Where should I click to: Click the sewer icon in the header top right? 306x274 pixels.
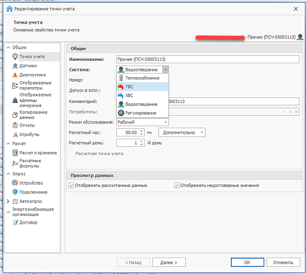click(x=300, y=37)
